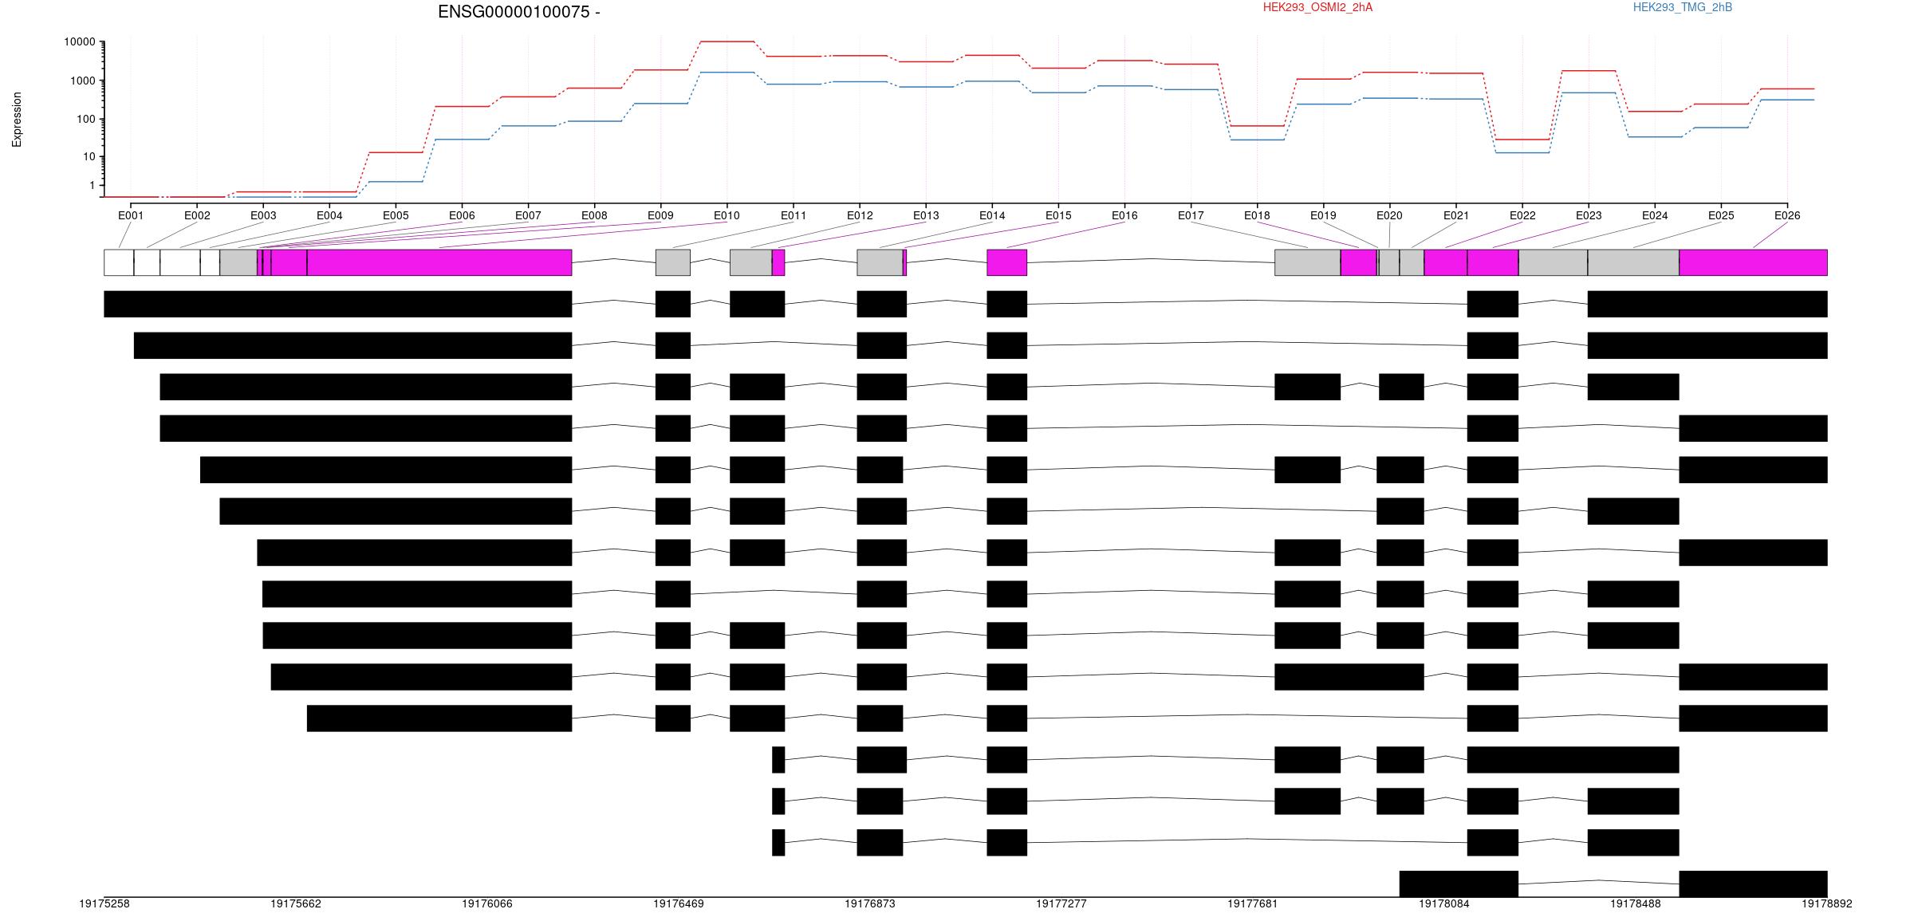This screenshot has width=1914, height=917.
Task: Click the 100 y-axis tick label
Action: [x=86, y=119]
